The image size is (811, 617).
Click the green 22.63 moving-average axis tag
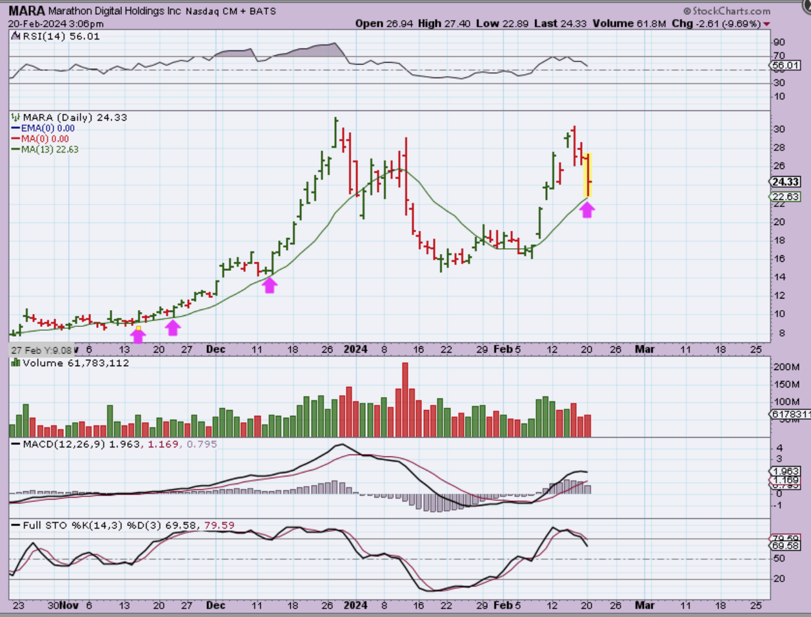coord(785,197)
